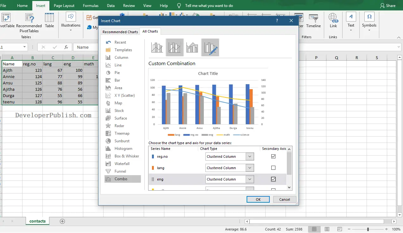Open the Templates chart category
Image resolution: width=403 pixels, height=233 pixels.
[123, 50]
